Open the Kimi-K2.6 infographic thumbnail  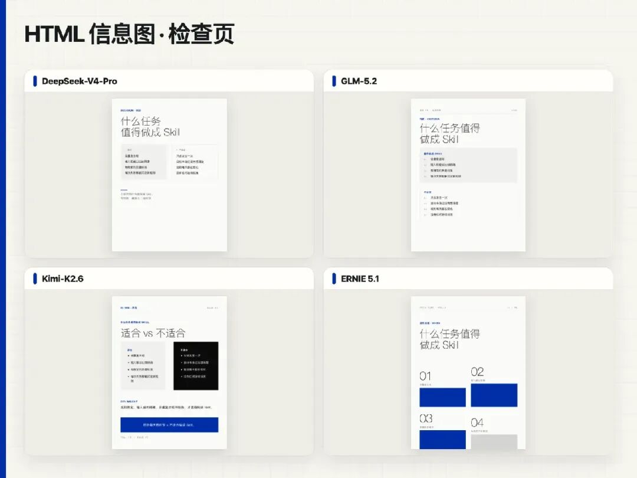pos(169,373)
